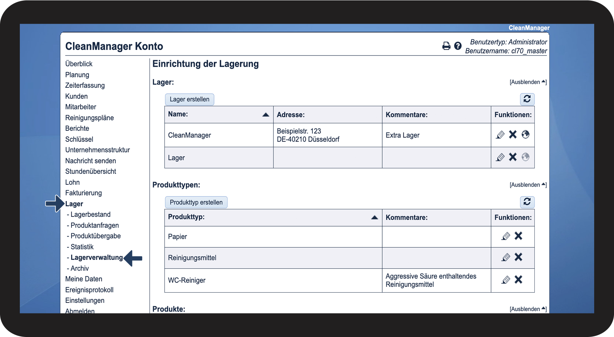Click the Produkttyp erstellen button

[x=196, y=202]
